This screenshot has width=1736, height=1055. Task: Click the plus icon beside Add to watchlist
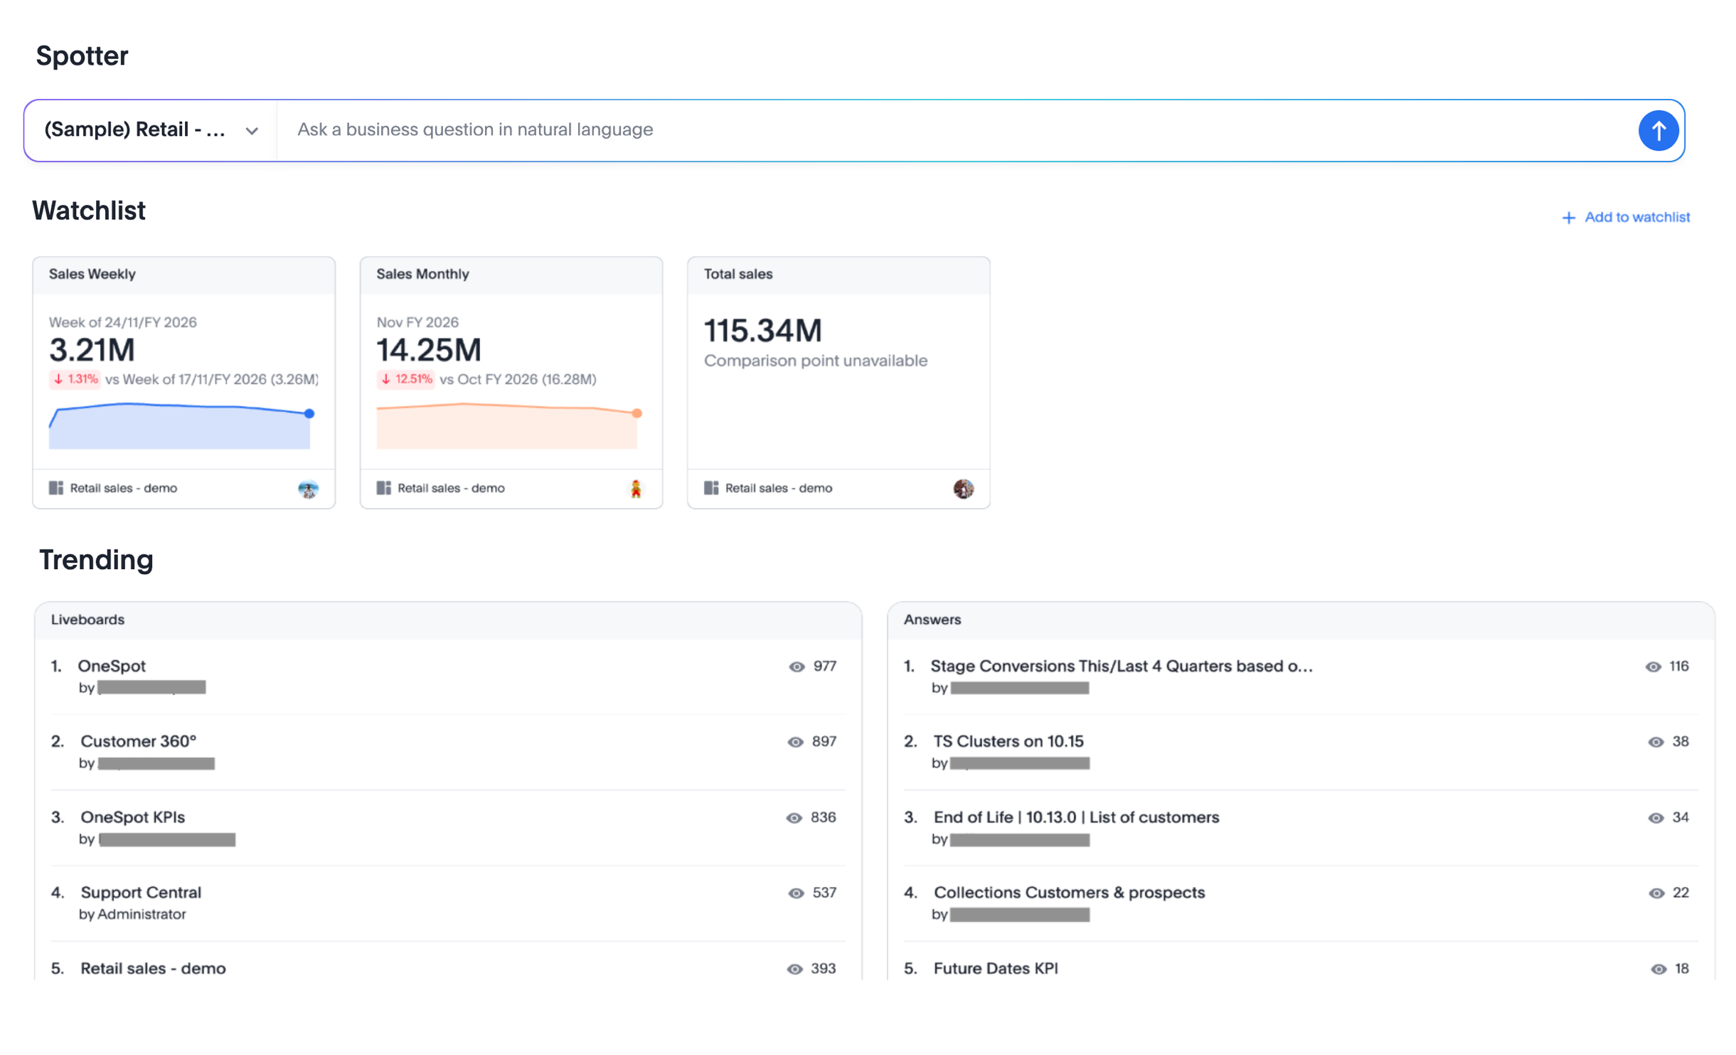point(1567,218)
